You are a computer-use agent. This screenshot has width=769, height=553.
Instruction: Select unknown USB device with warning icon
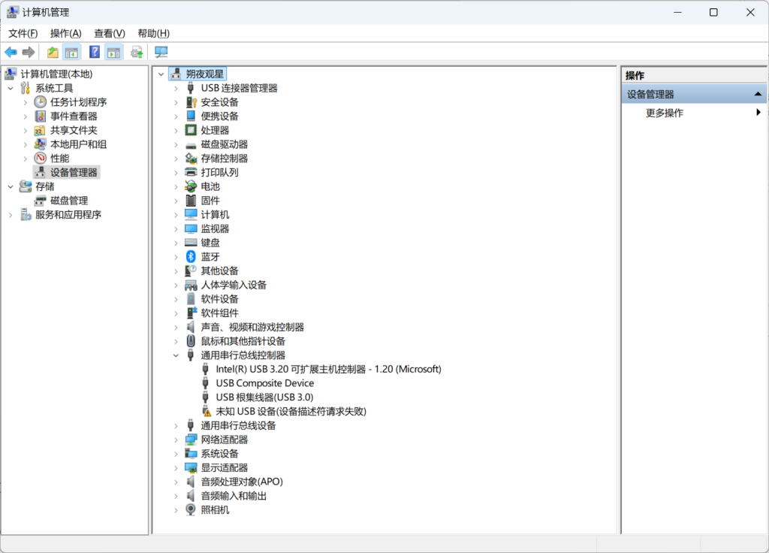click(291, 411)
